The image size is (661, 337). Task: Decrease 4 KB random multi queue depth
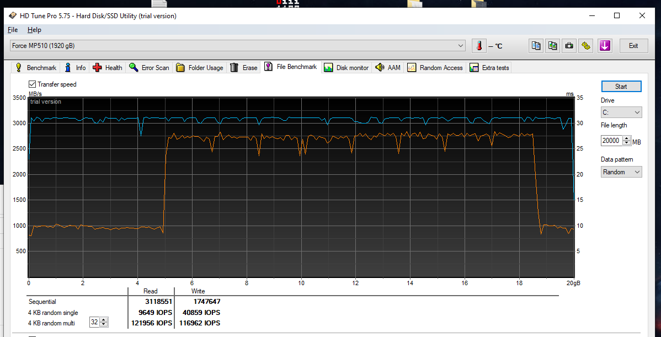click(x=104, y=325)
